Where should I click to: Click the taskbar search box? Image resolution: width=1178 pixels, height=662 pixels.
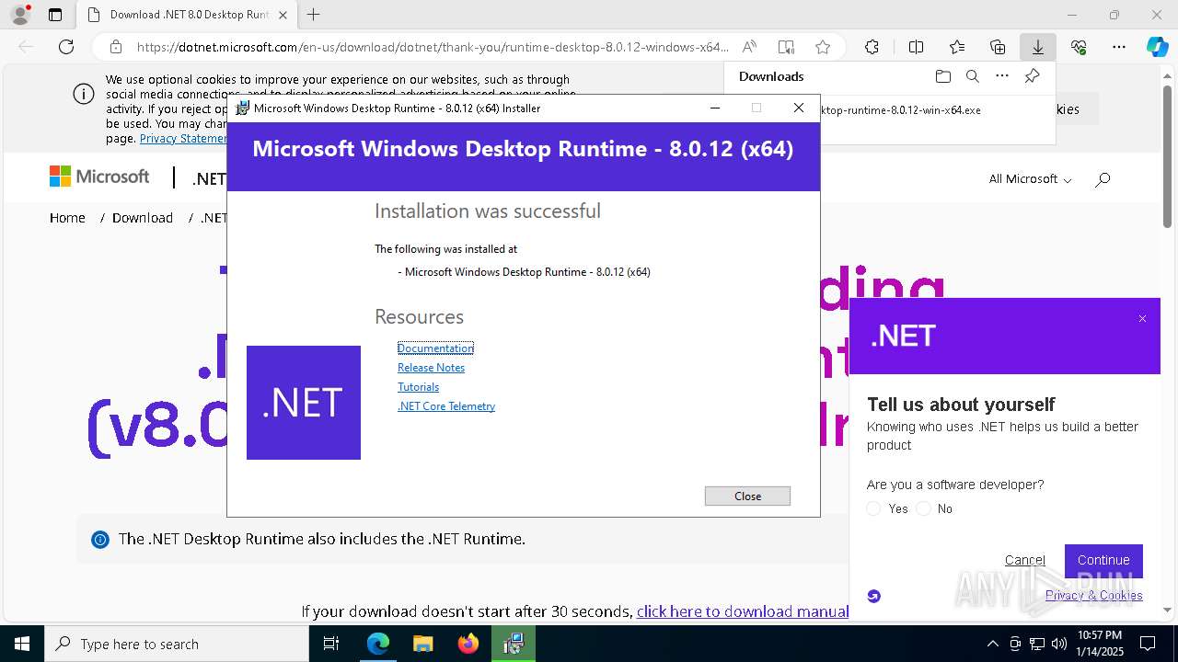(x=177, y=644)
